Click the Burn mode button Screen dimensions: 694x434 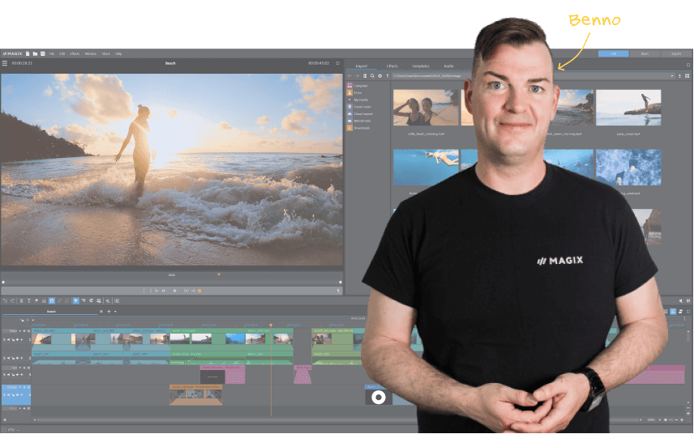coord(645,53)
